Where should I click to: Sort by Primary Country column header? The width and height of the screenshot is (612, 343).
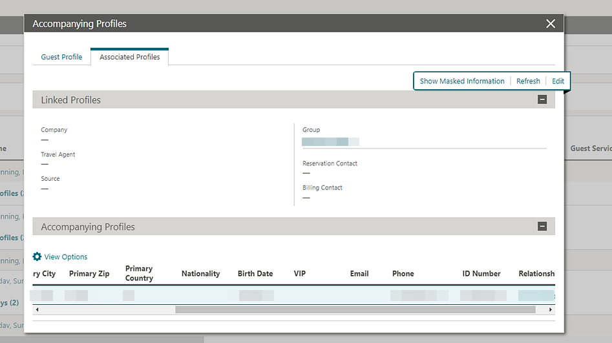pos(139,273)
